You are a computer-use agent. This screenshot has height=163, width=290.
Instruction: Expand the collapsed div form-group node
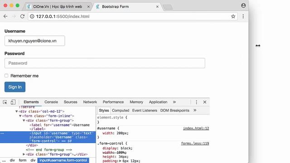pyautogui.click(x=24, y=154)
